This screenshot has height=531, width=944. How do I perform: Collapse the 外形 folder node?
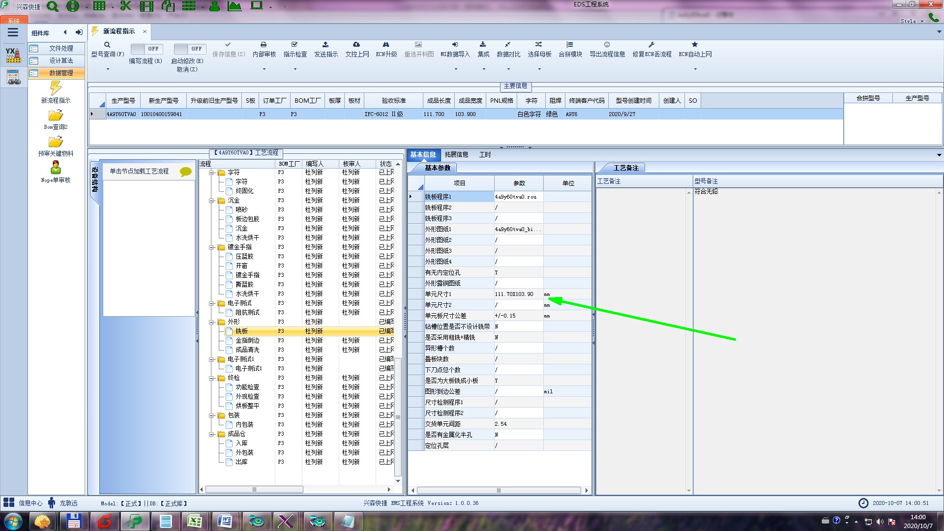[x=212, y=322]
